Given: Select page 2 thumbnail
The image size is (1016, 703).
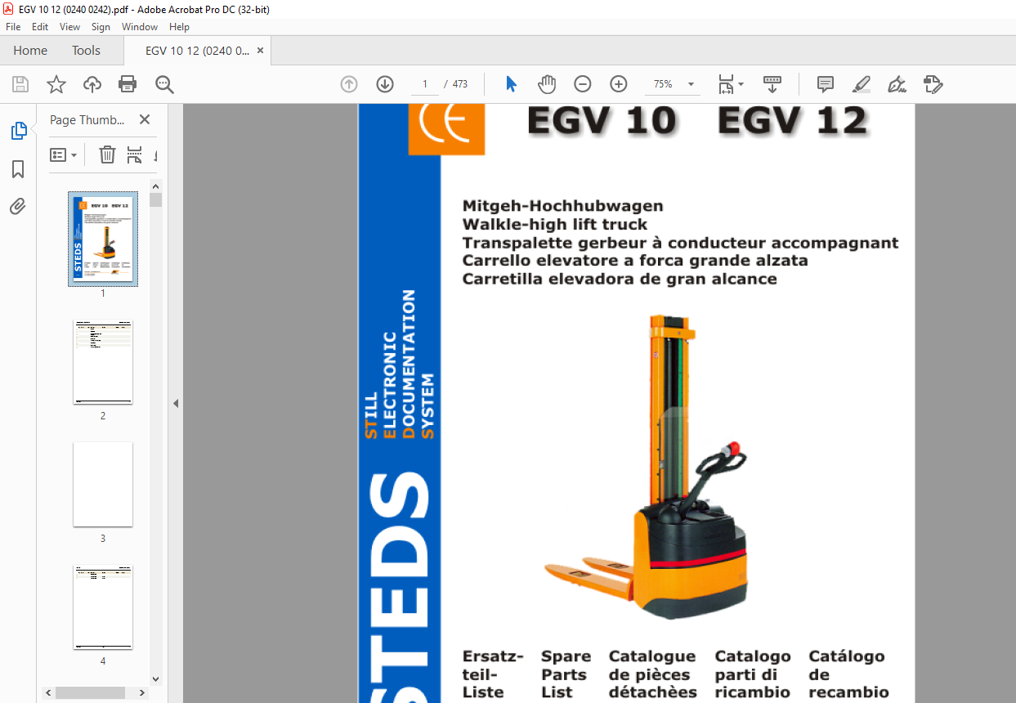Looking at the screenshot, I should point(103,362).
